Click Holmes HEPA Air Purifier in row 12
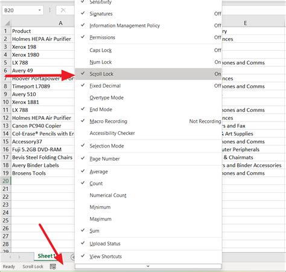The height and width of the screenshot is (272, 286). [43, 118]
